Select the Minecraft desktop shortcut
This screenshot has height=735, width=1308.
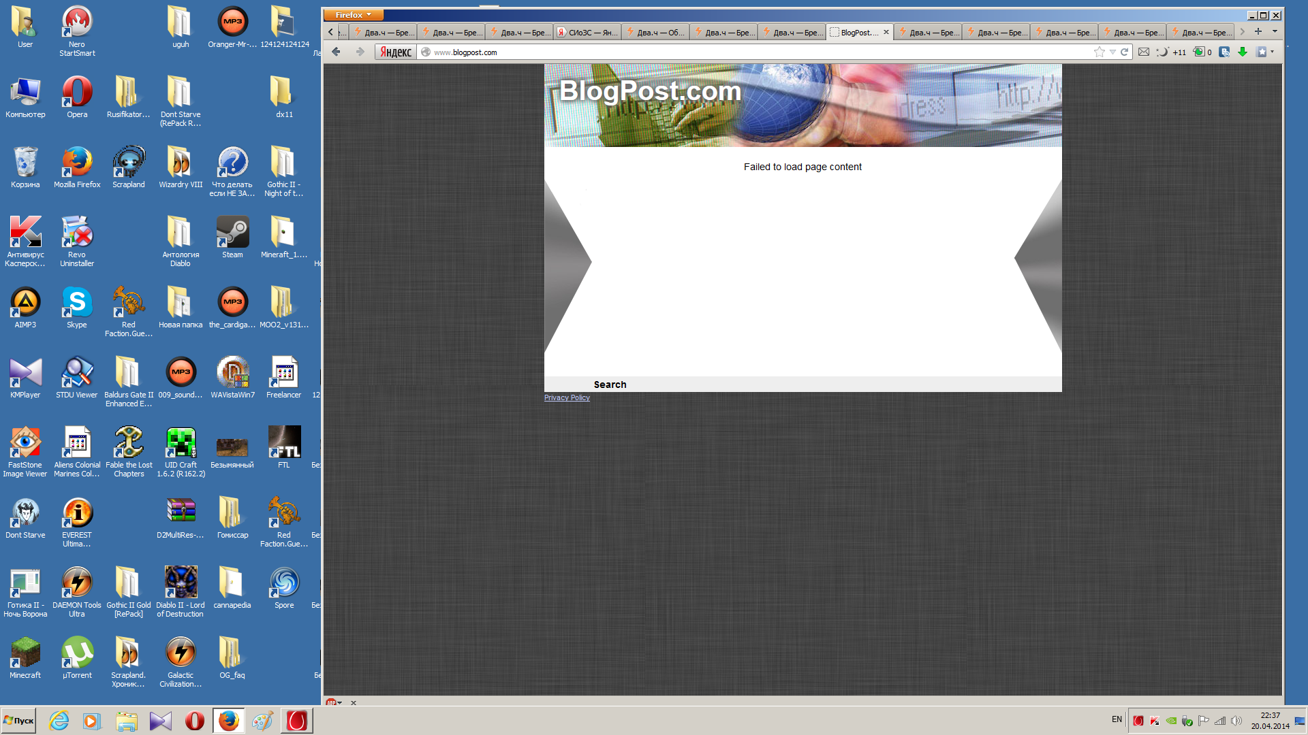click(x=25, y=657)
